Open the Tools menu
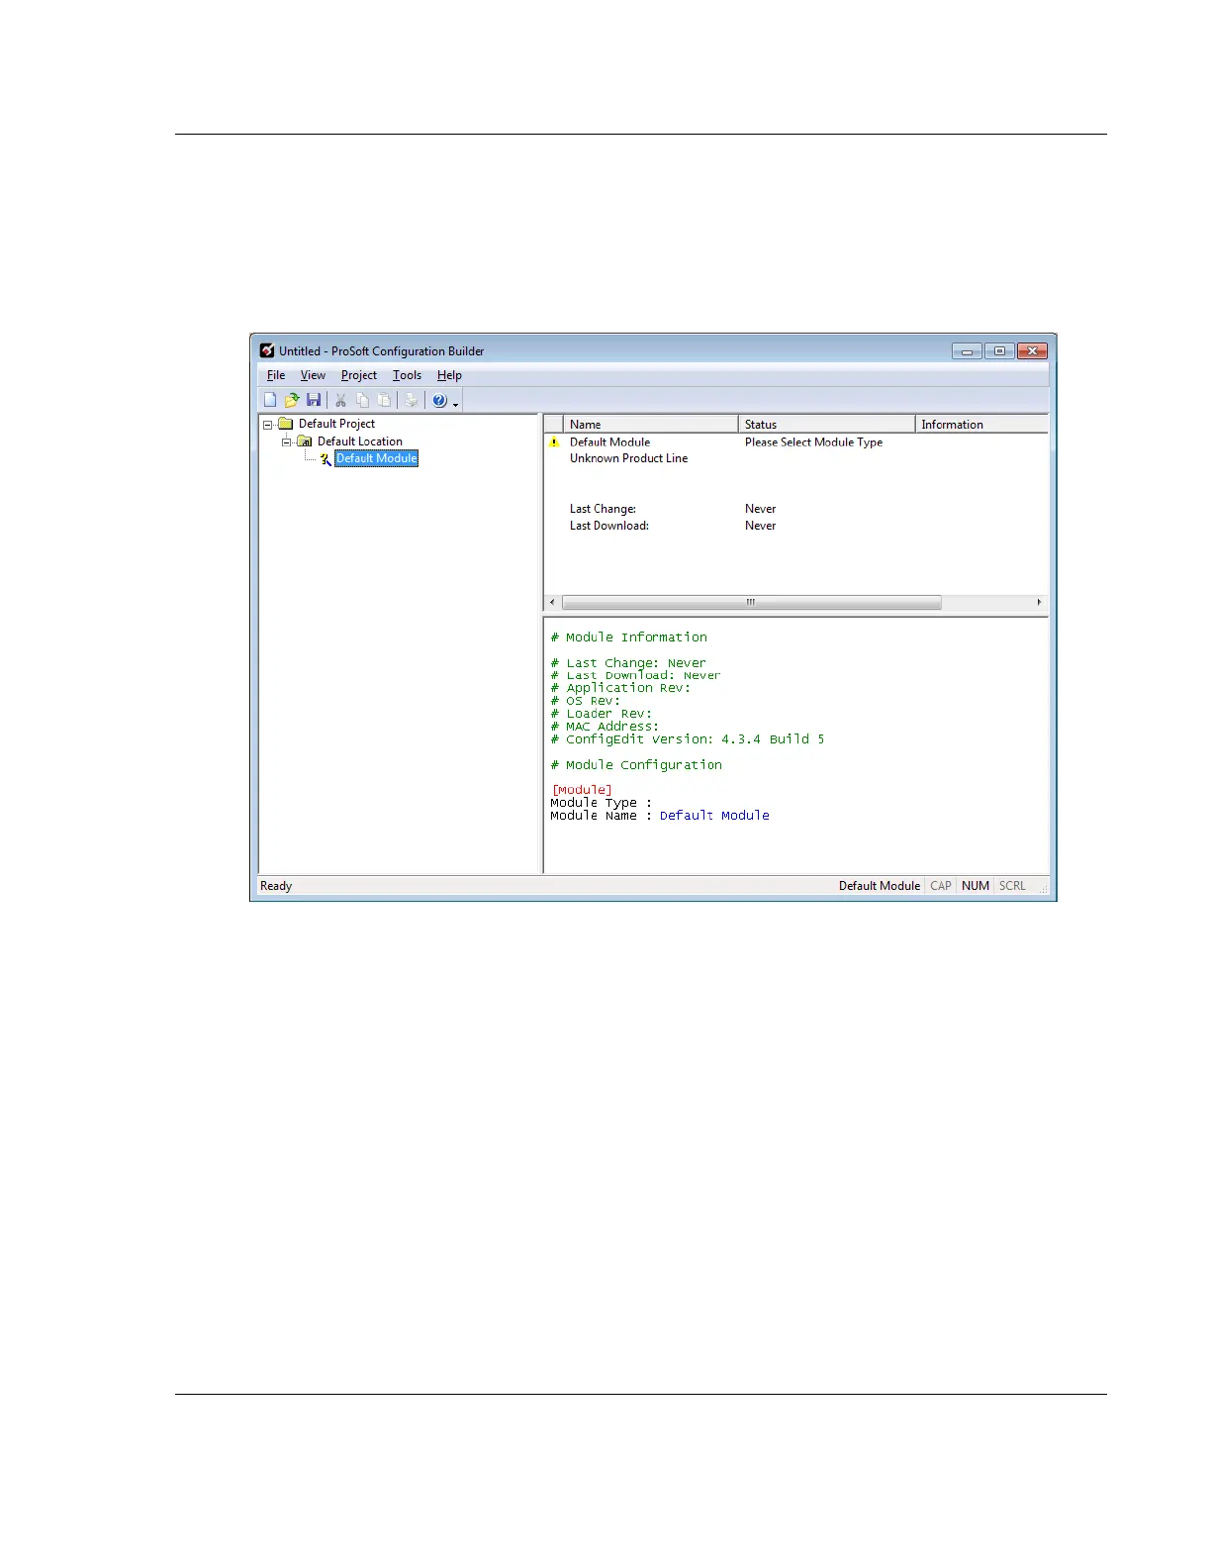The image size is (1211, 1568). (407, 375)
